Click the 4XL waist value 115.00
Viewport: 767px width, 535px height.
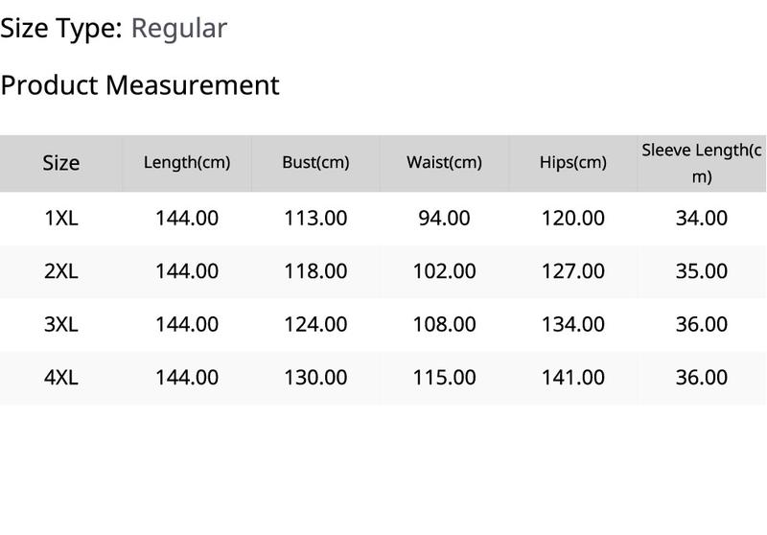pos(444,378)
